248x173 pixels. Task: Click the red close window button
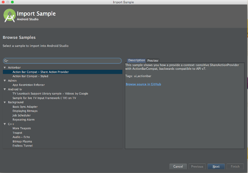click(x=3, y=2)
